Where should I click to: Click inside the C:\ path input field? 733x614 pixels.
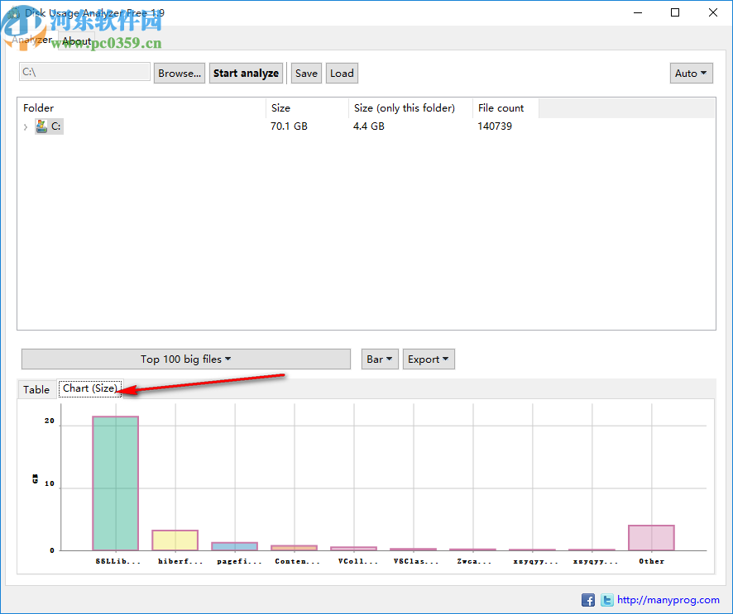84,72
